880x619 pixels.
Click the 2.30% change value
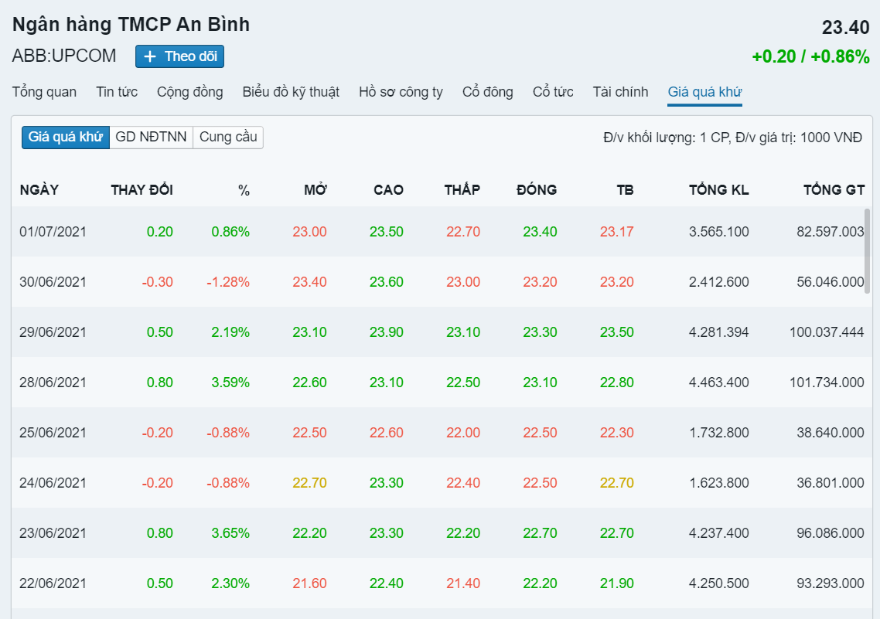(230, 583)
